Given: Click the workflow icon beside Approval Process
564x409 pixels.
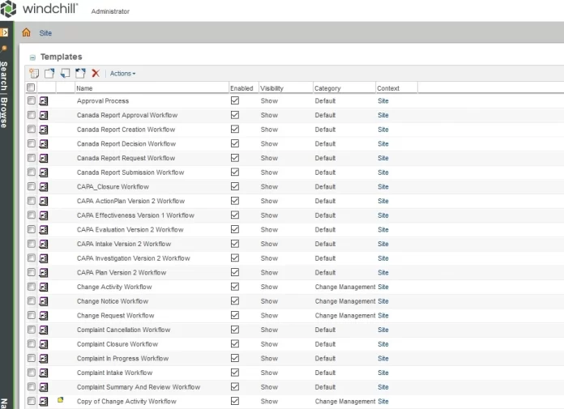Looking at the screenshot, I should pyautogui.click(x=44, y=101).
